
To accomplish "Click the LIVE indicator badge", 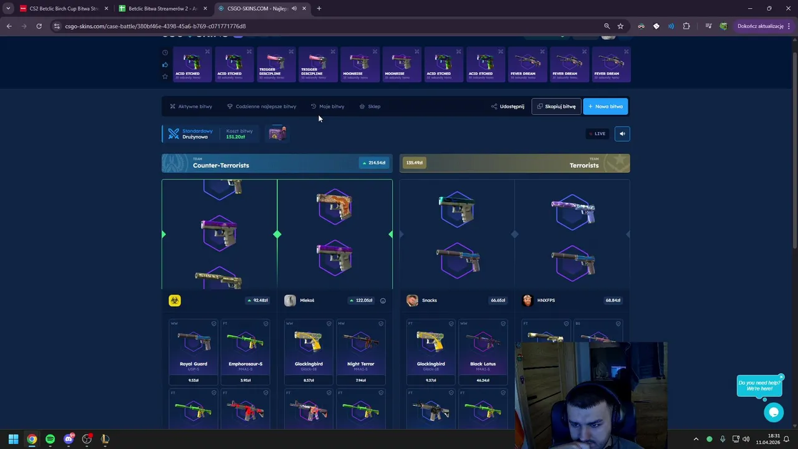I will pos(597,133).
